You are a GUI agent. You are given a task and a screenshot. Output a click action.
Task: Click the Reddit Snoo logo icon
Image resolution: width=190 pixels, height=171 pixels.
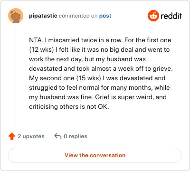[153, 16]
